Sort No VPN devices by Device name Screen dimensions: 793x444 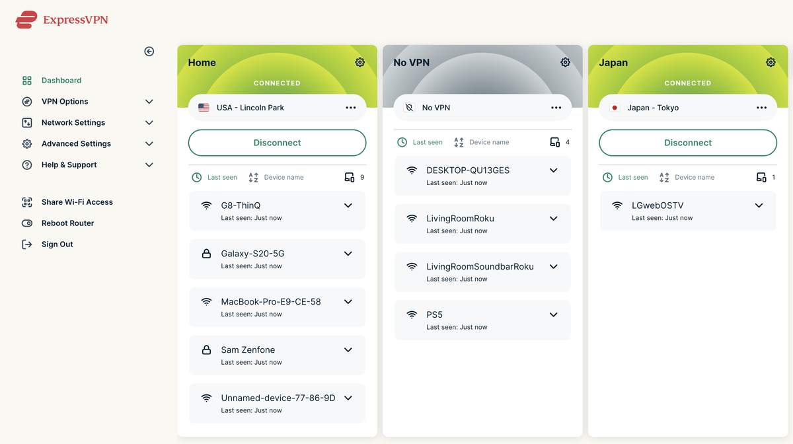pos(482,143)
